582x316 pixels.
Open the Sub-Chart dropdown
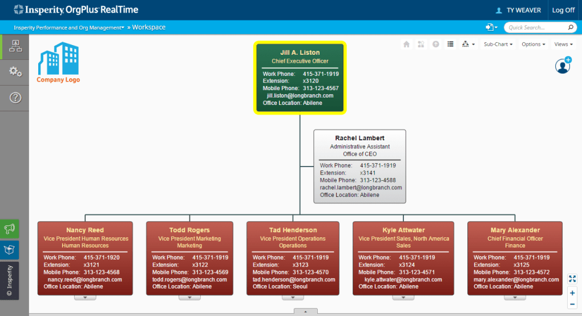point(498,44)
